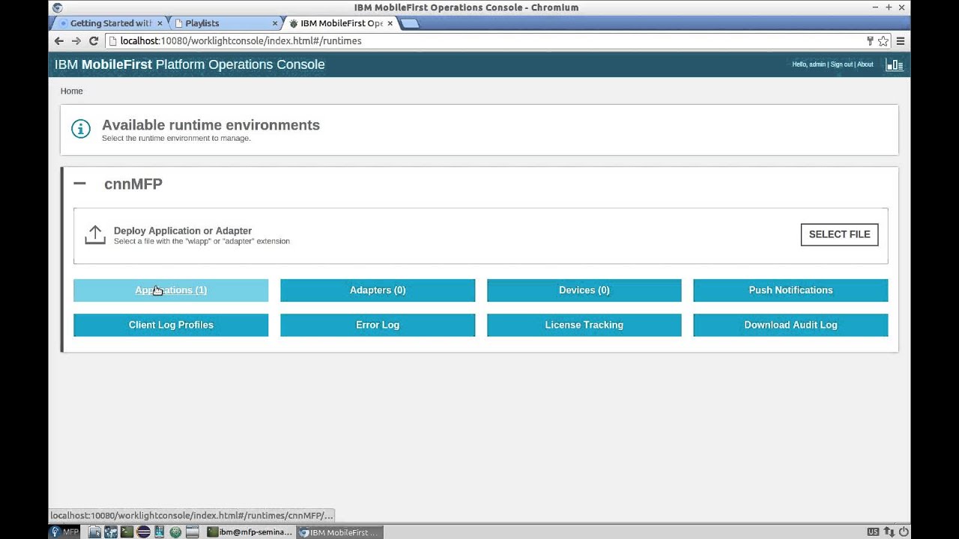Open Applications (1) list
The width and height of the screenshot is (959, 539).
click(171, 290)
